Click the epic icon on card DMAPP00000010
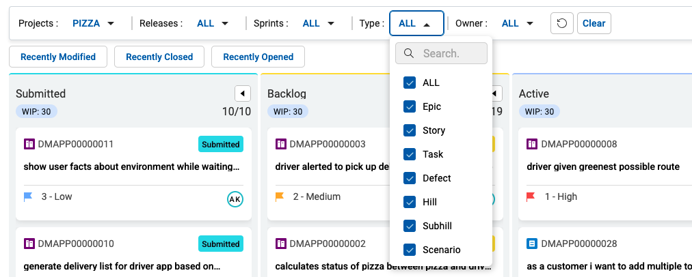692x277 pixels. pyautogui.click(x=29, y=244)
